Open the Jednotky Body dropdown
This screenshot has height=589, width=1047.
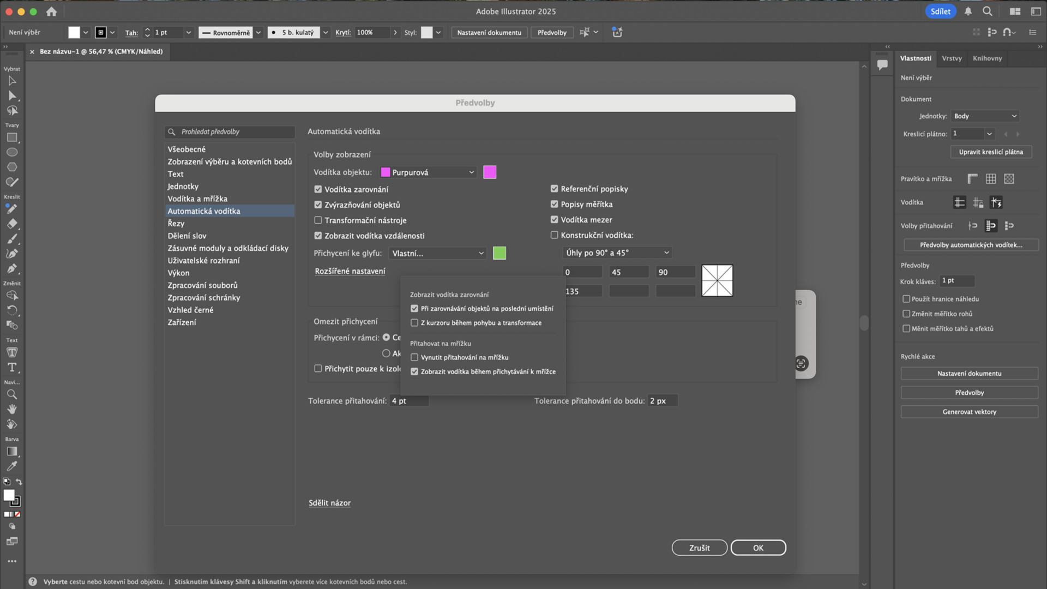(x=985, y=116)
